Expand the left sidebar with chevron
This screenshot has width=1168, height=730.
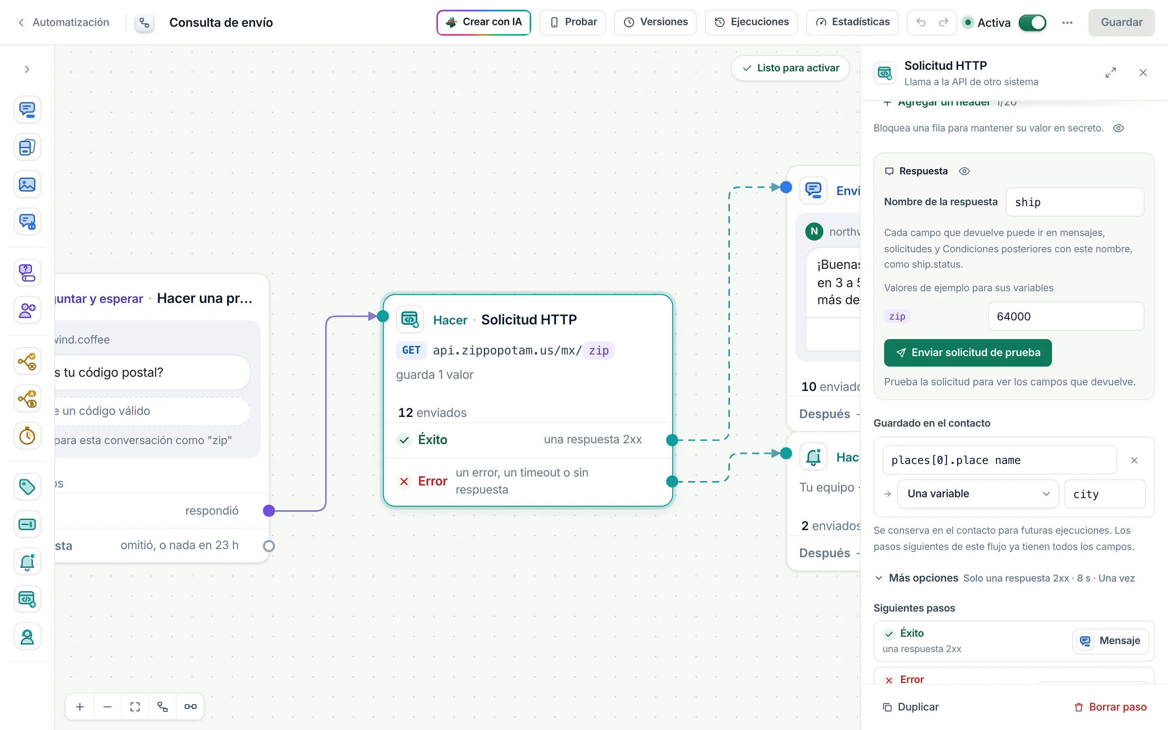point(27,69)
